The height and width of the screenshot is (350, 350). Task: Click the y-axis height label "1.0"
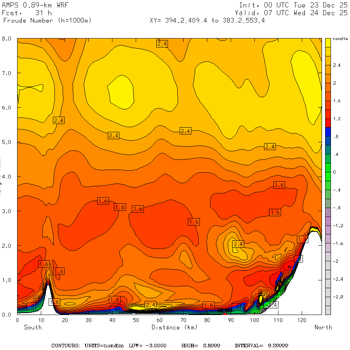[x=7, y=280]
